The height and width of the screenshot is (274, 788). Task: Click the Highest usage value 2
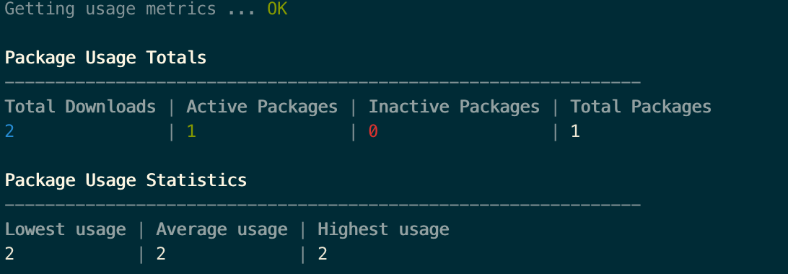323,254
